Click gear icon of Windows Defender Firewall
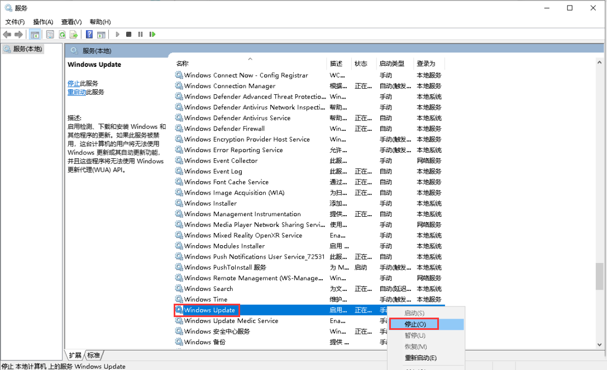 point(179,128)
